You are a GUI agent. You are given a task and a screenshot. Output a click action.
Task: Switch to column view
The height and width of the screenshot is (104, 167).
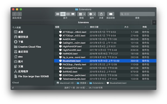[x=68, y=14]
